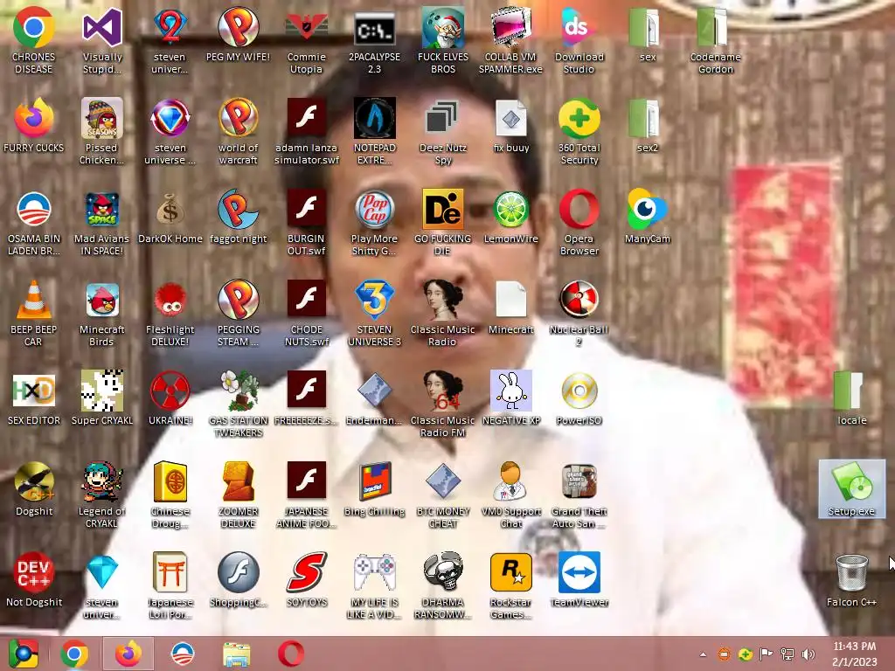Open the Download Studio shortcut
This screenshot has width=895, height=671.
579,40
